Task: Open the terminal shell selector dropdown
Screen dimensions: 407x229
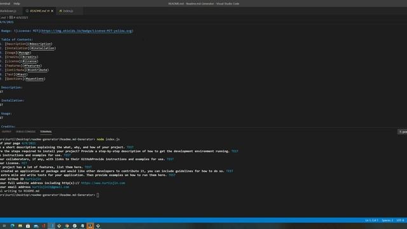Action: click(403, 132)
